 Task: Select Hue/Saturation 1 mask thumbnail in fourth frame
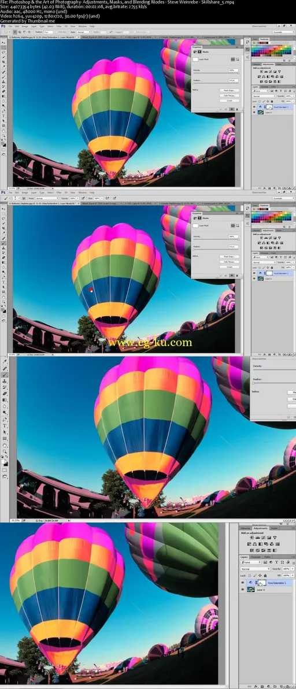pos(262,583)
